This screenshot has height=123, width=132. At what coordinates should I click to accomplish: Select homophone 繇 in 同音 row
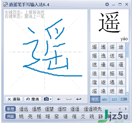click(x=100, y=117)
